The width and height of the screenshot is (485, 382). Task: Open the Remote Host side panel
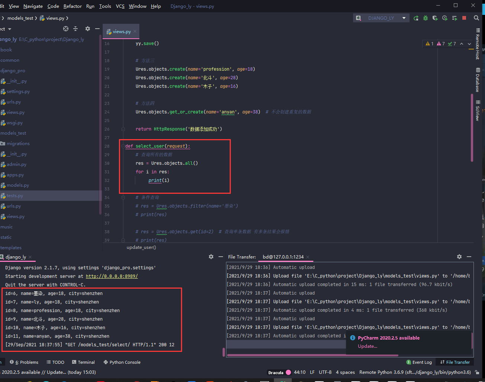(x=478, y=44)
